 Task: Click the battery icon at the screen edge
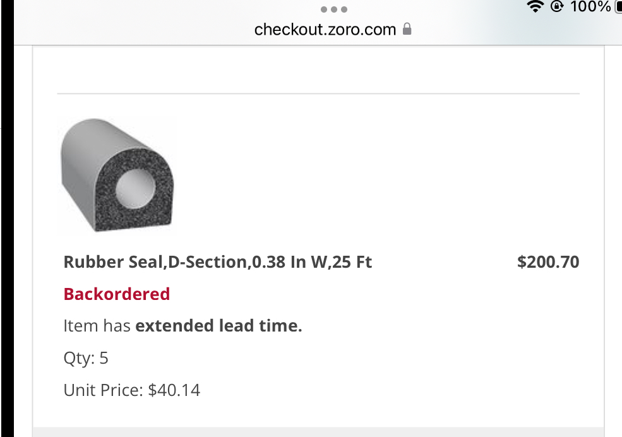618,7
